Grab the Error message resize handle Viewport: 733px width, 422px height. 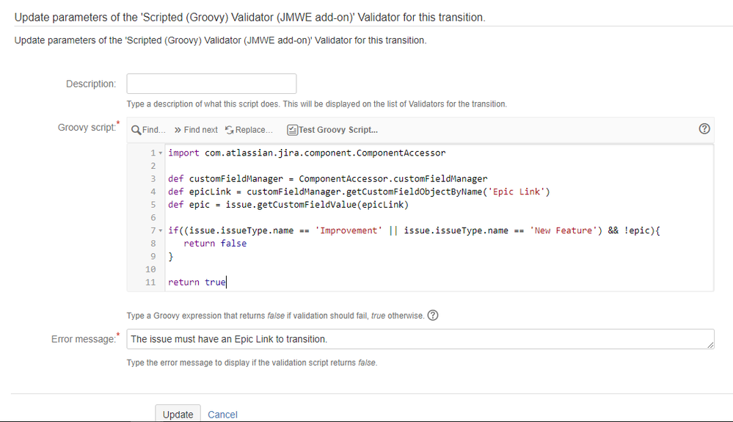point(710,345)
